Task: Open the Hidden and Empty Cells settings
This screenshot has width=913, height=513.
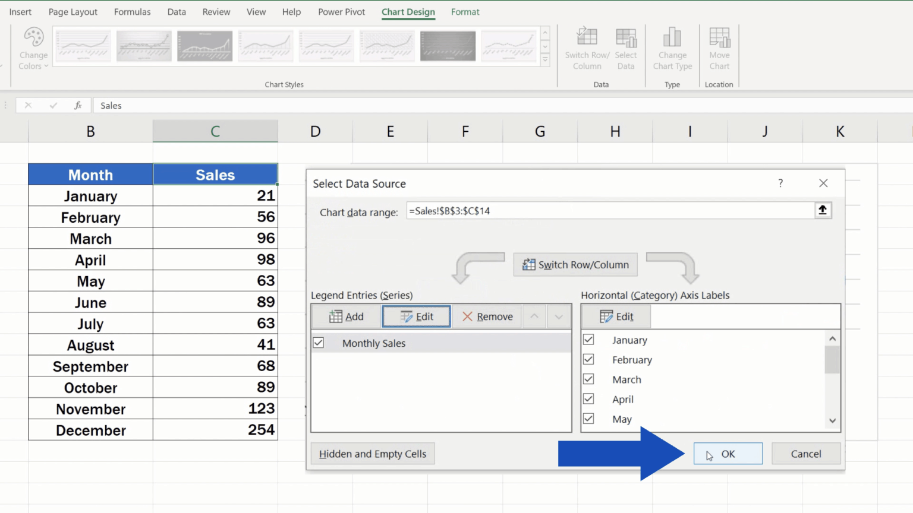Action: (x=372, y=454)
